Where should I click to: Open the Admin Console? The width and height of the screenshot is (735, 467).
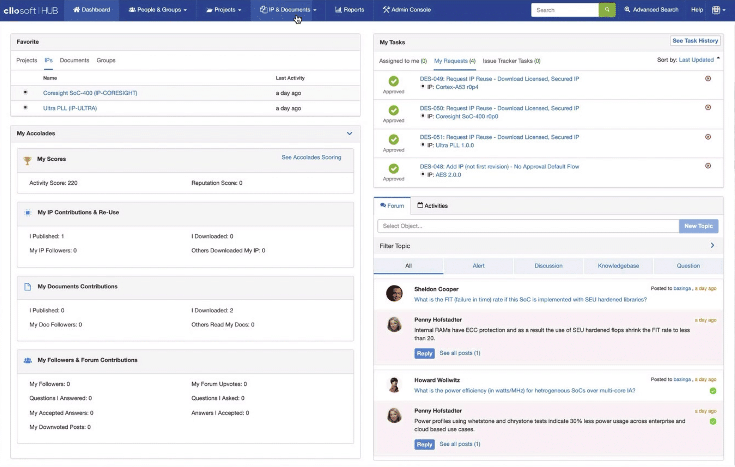[406, 10]
